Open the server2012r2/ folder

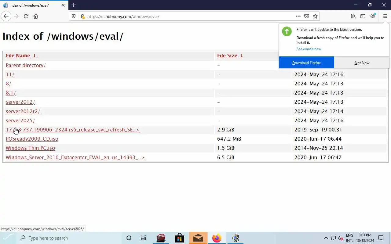tap(23, 111)
